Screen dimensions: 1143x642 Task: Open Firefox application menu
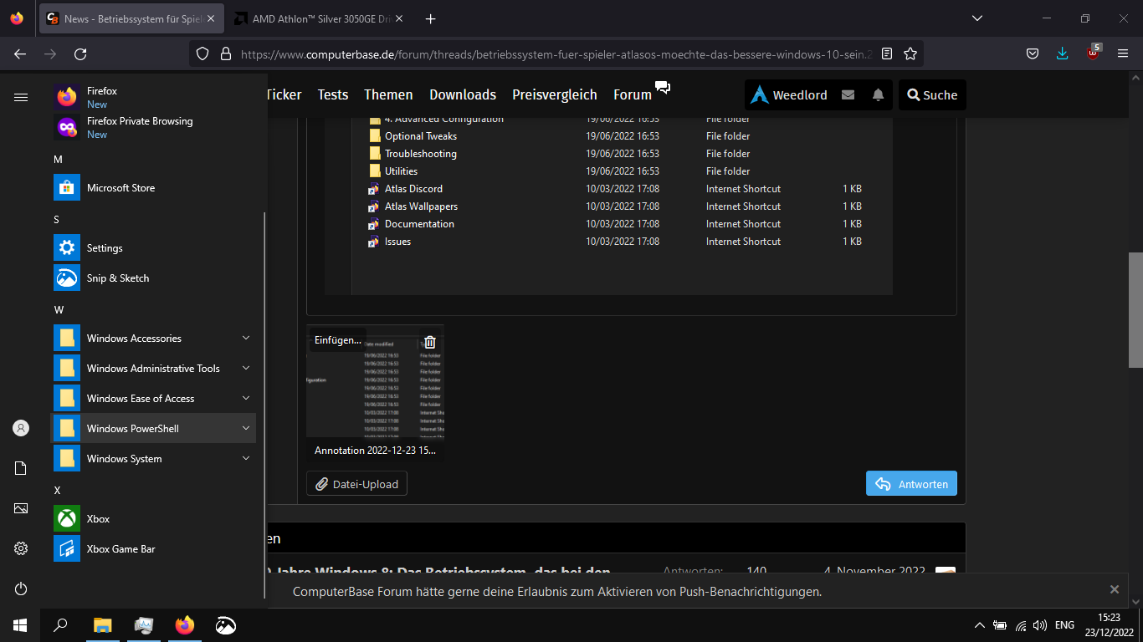[1123, 53]
